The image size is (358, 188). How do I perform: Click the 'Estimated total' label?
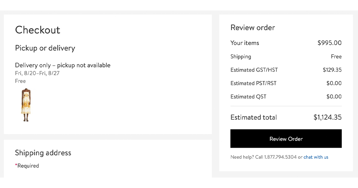point(254,117)
